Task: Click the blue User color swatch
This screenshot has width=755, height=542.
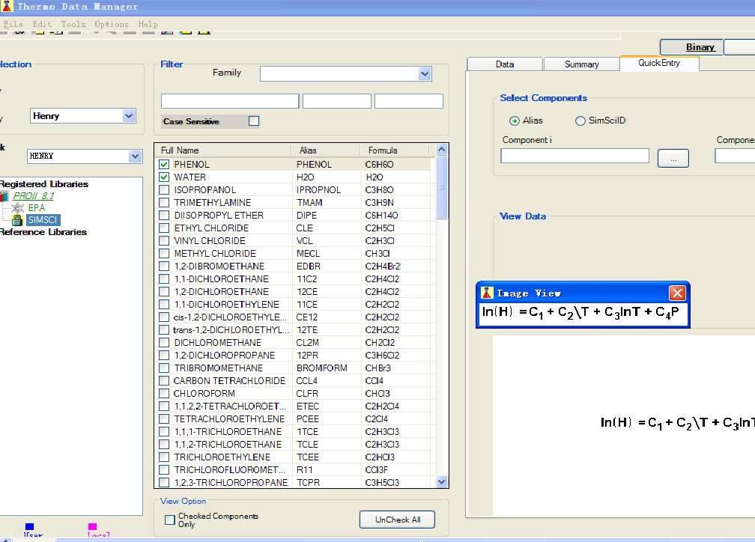Action: click(29, 527)
